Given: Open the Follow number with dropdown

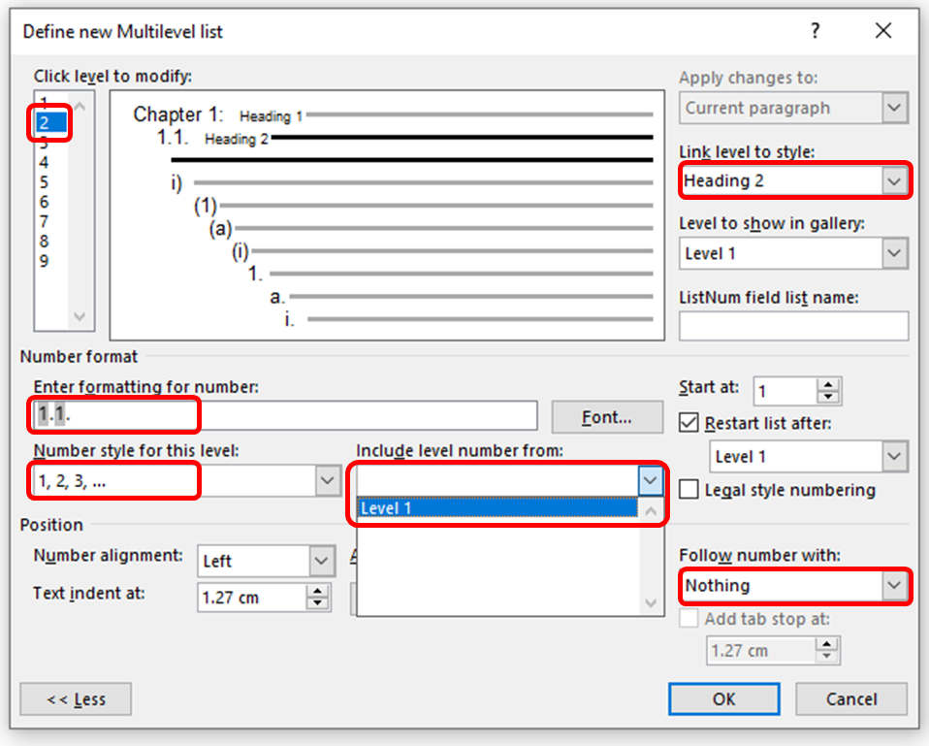Looking at the screenshot, I should [893, 586].
